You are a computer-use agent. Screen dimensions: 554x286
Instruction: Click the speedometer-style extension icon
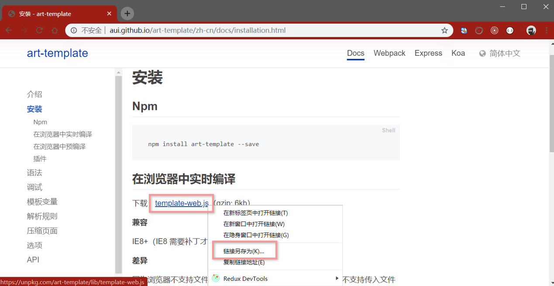(479, 31)
